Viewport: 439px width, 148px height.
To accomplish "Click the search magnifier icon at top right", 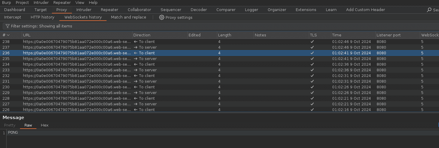I will (x=429, y=10).
